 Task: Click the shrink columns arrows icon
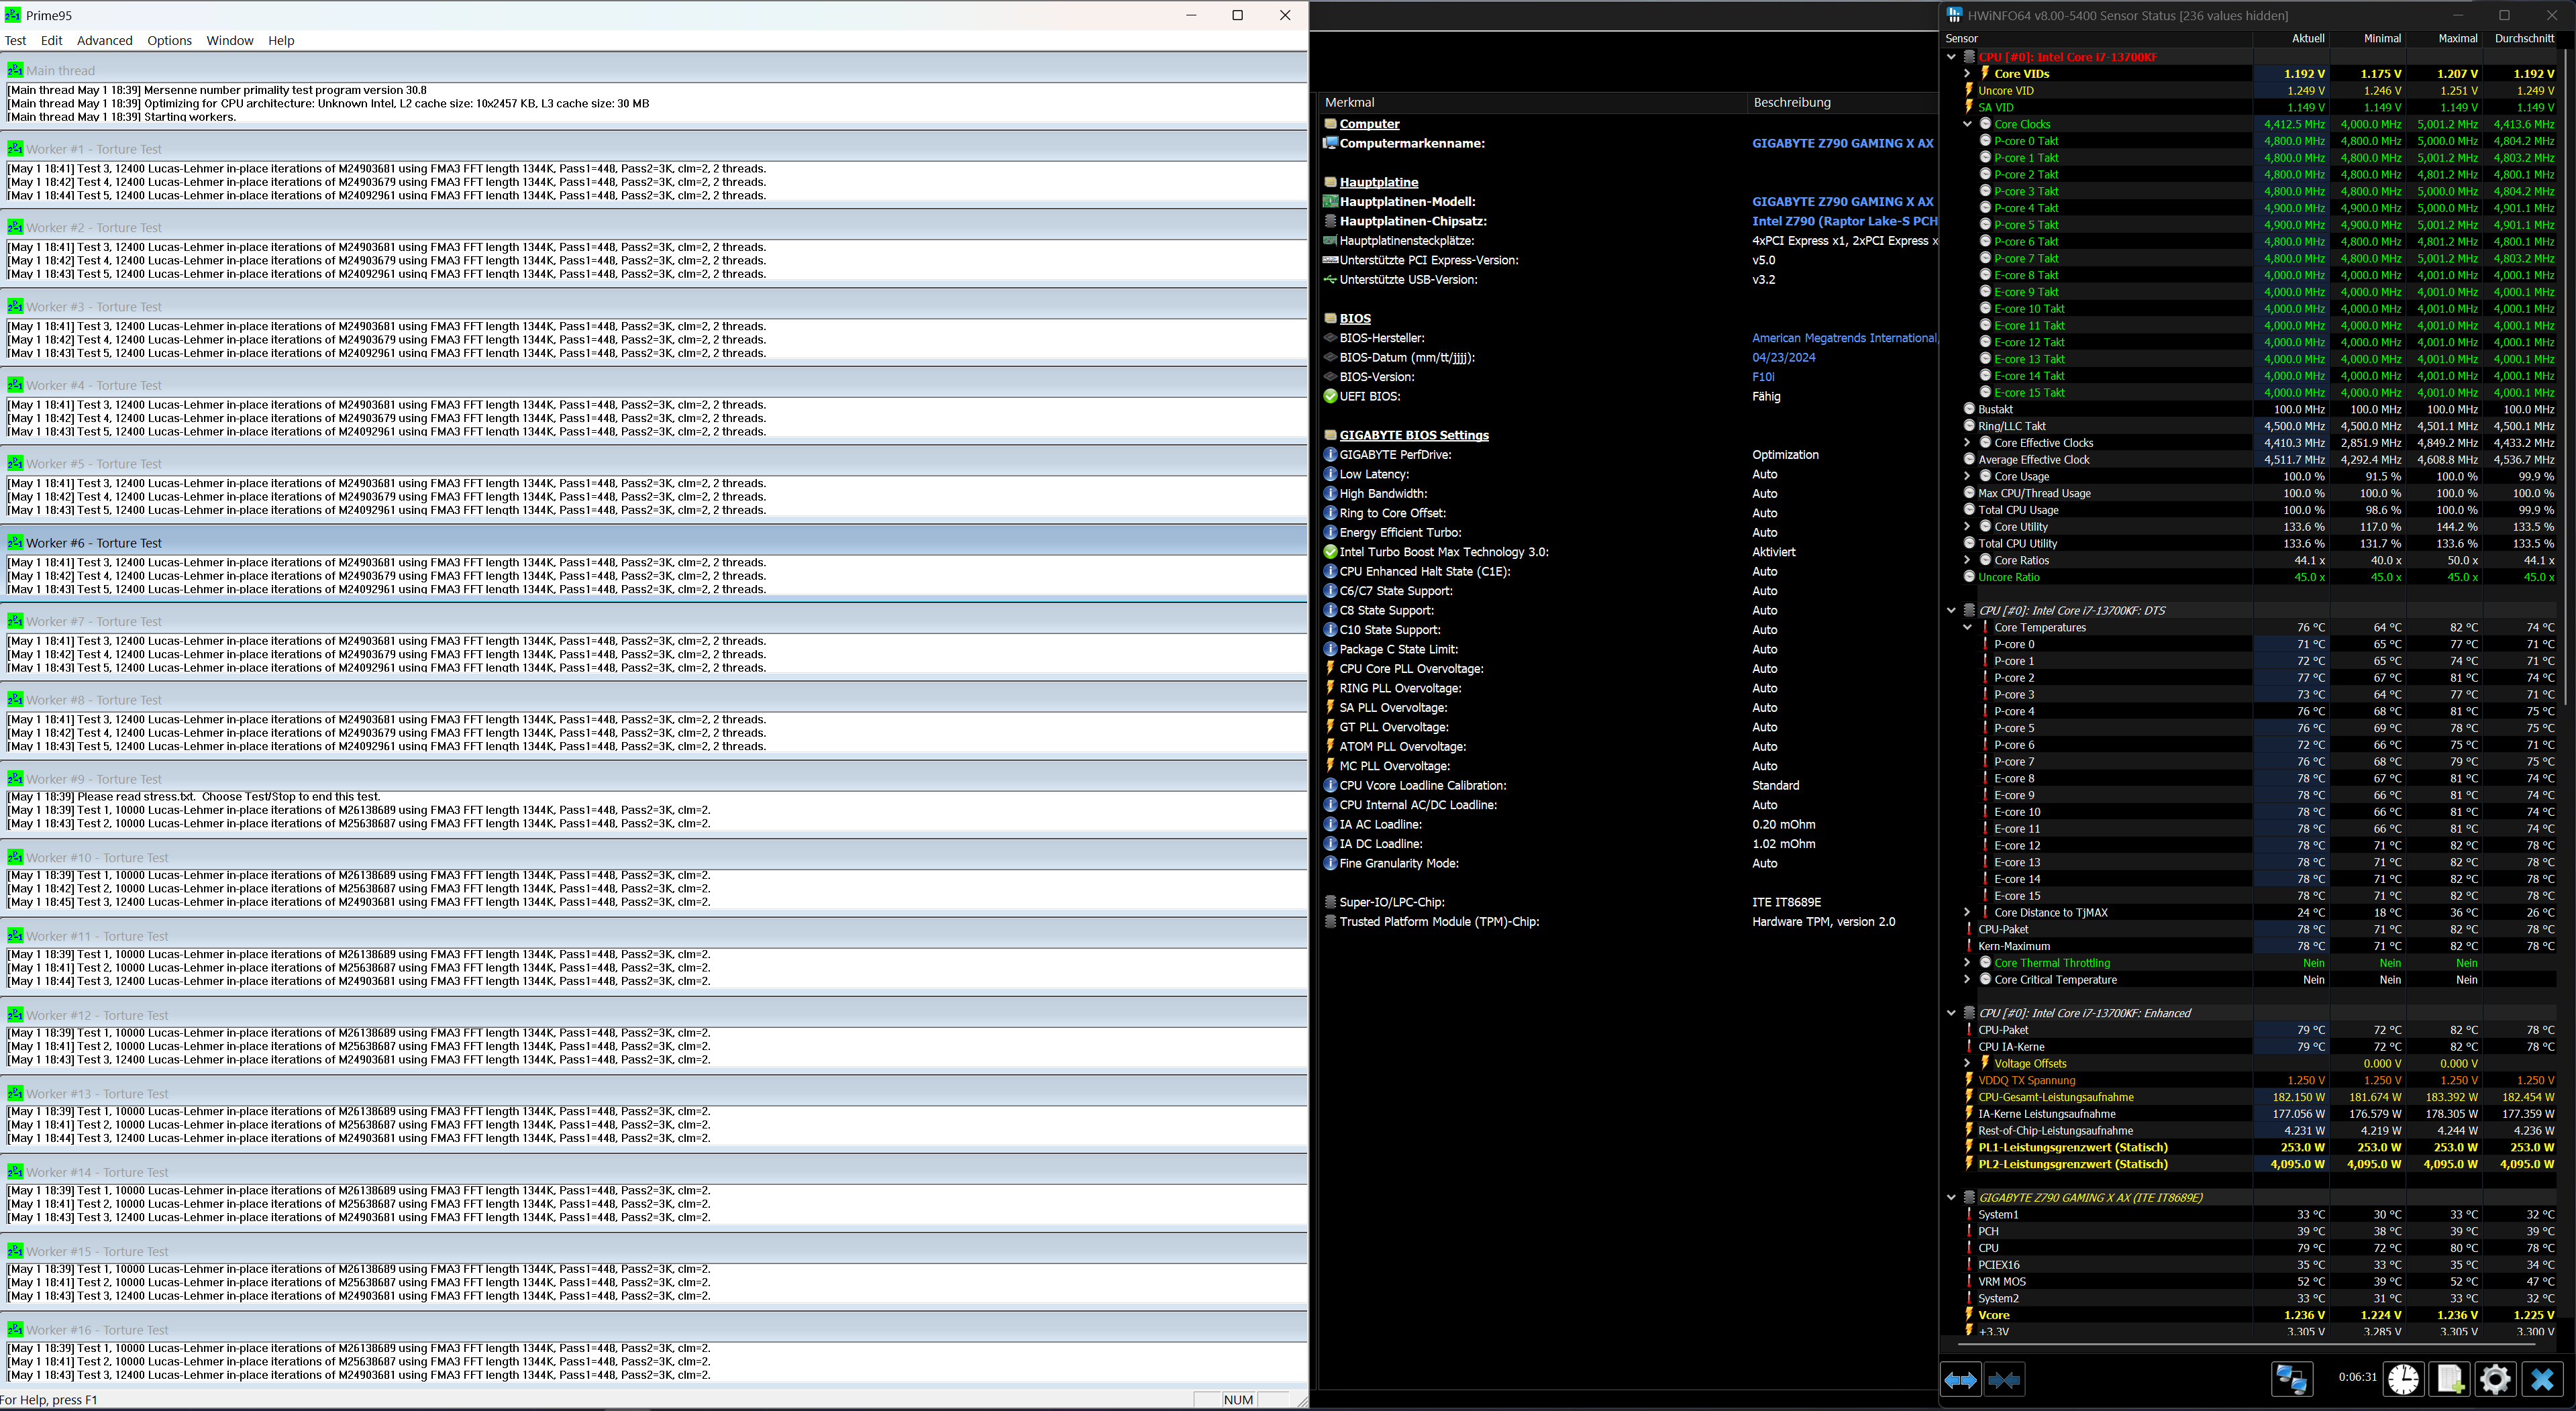(2004, 1380)
